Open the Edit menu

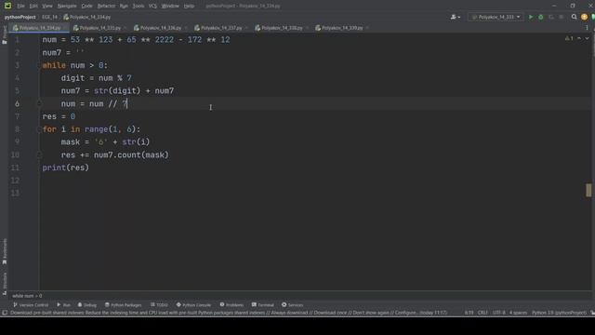pyautogui.click(x=33, y=6)
